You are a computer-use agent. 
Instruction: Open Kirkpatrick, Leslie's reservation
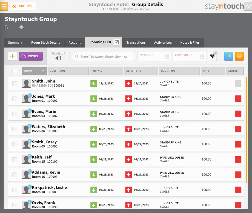pos(126,190)
